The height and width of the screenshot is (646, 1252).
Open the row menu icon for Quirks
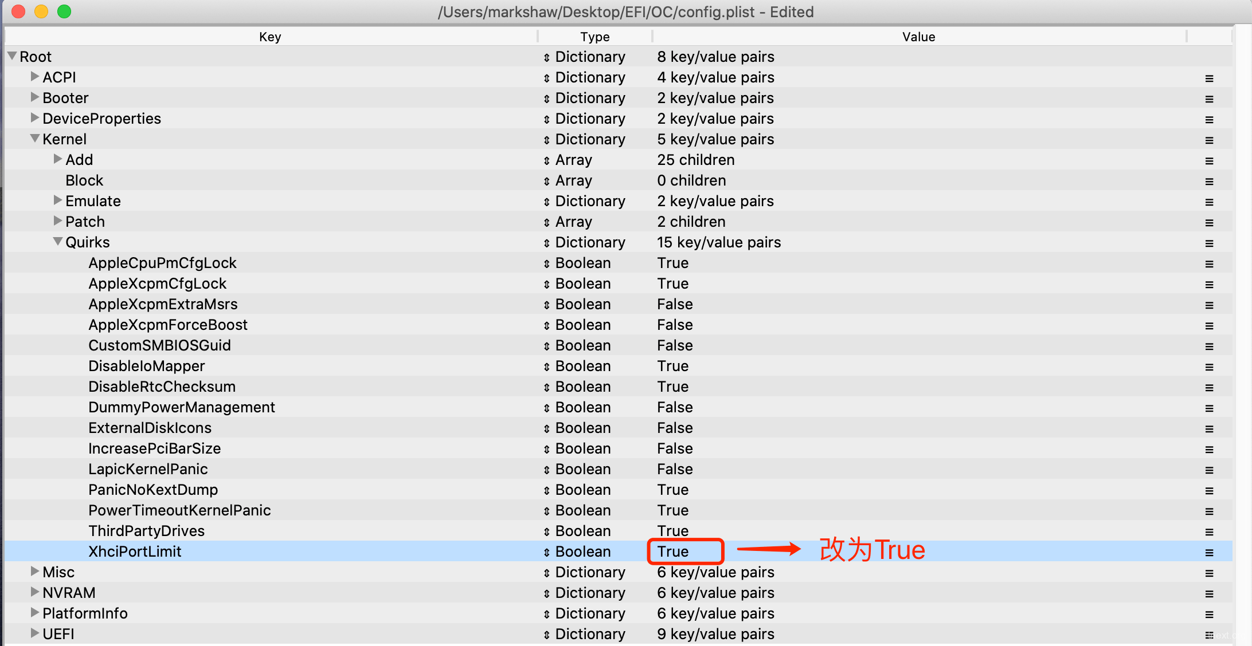pyautogui.click(x=1209, y=243)
